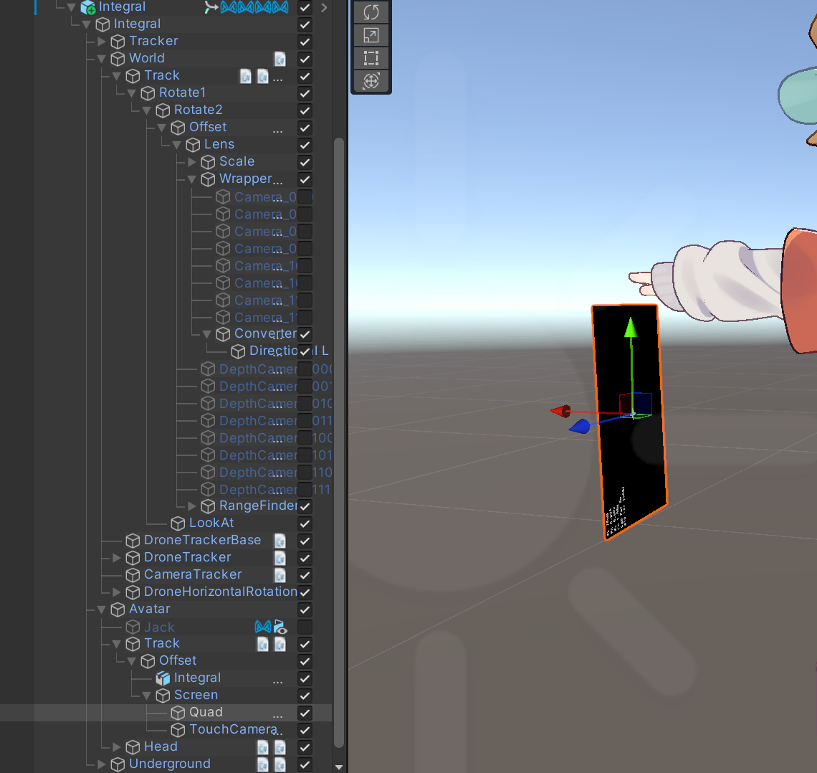This screenshot has width=817, height=773.
Task: Activate the Rect transform tool
Action: coord(371,58)
